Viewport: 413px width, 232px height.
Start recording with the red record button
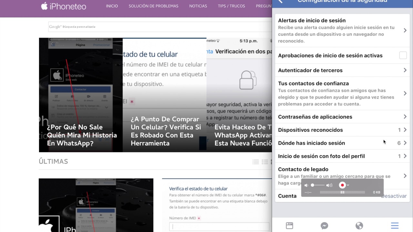point(342,185)
